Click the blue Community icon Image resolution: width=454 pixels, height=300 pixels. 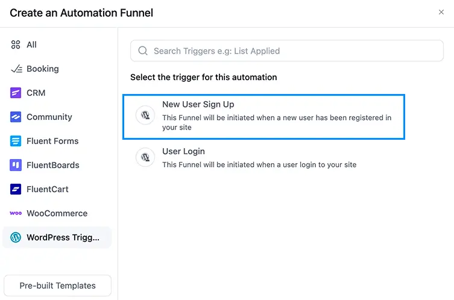tap(16, 117)
